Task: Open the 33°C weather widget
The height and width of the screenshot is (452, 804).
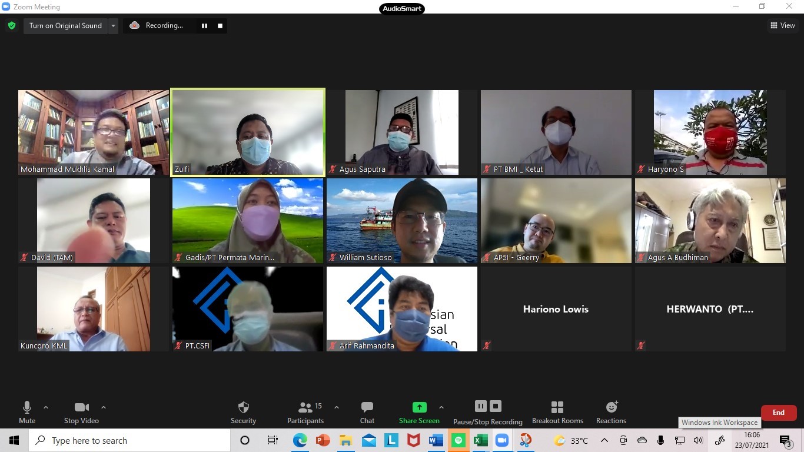Action: coord(571,440)
